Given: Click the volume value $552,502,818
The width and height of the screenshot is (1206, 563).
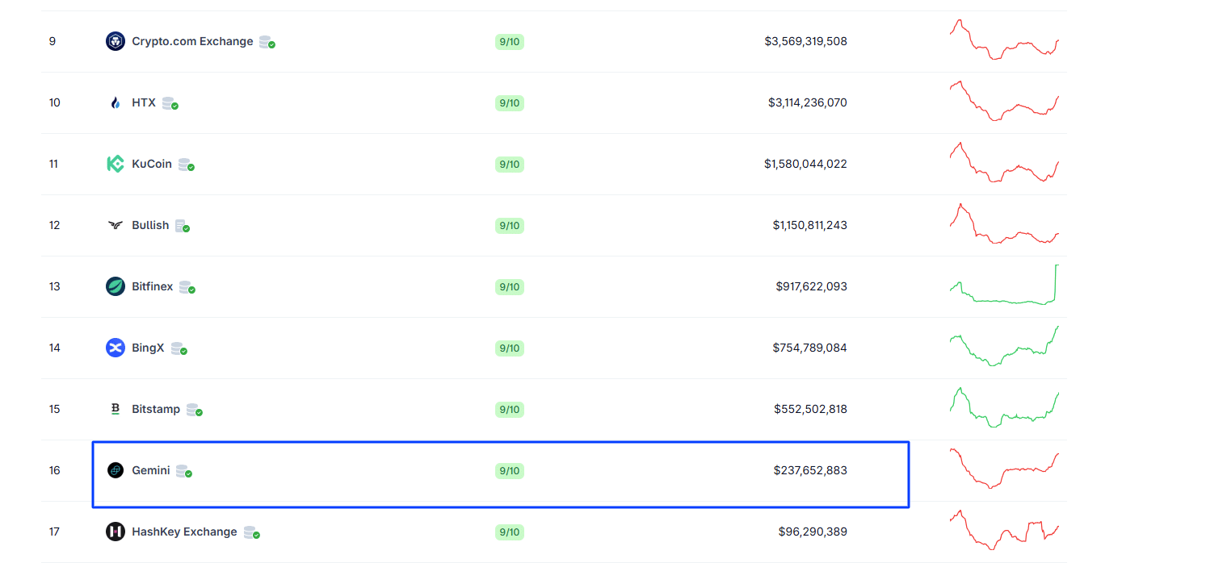Looking at the screenshot, I should [x=810, y=409].
